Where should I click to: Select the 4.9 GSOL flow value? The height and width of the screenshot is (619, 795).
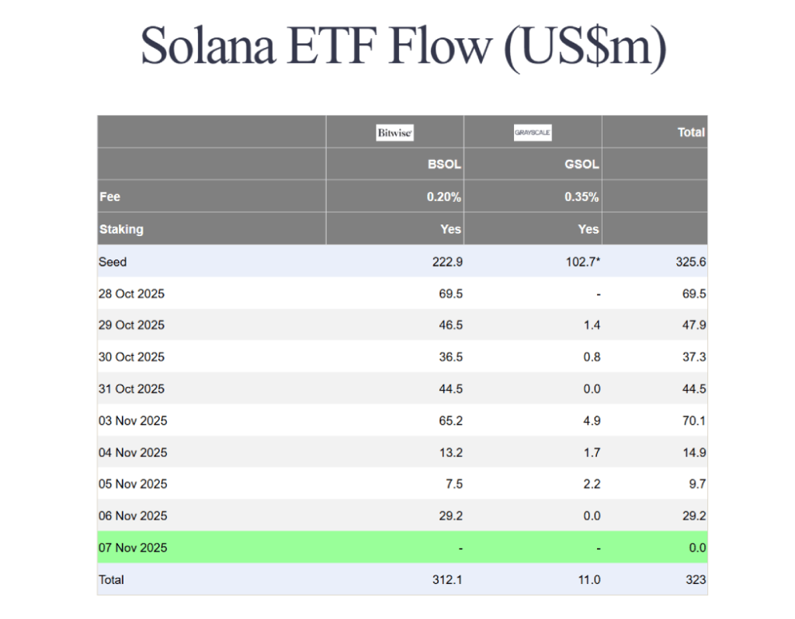point(592,421)
